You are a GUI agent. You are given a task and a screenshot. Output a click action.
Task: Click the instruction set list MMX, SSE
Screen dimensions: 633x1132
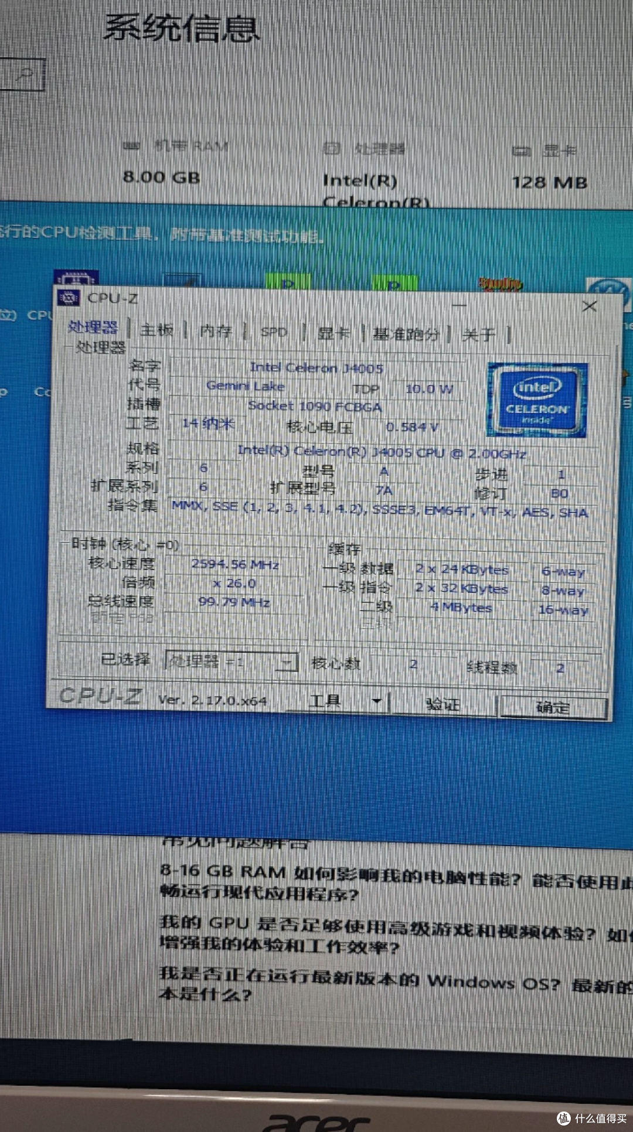[380, 509]
